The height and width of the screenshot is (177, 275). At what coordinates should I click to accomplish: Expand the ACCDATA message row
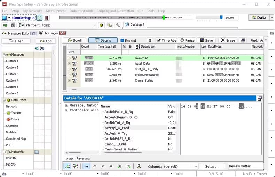click(69, 58)
